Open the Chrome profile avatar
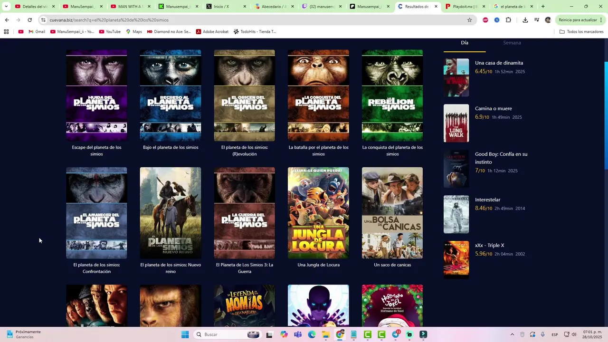The height and width of the screenshot is (342, 608). tap(548, 20)
